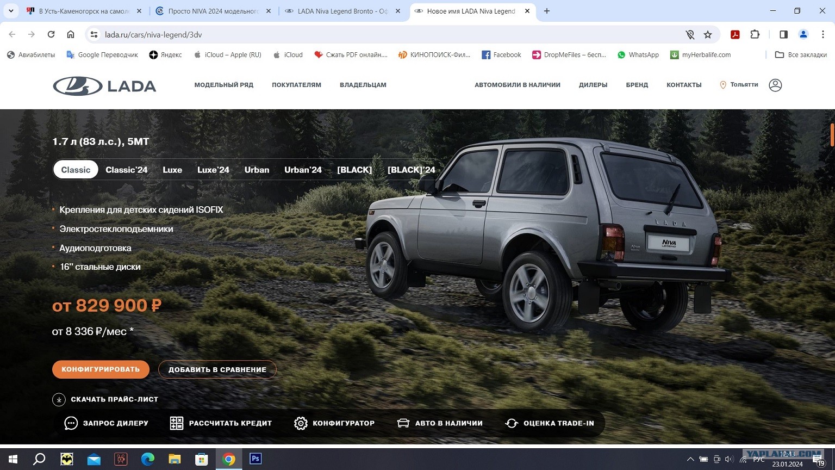This screenshot has width=835, height=470.
Task: Open the Windows Start menu
Action: (13, 459)
